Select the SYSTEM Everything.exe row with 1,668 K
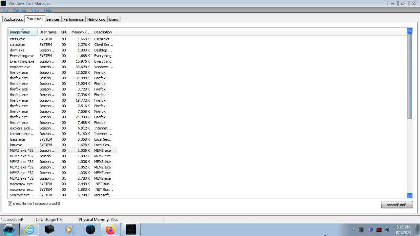The height and width of the screenshot is (236, 420). (62, 56)
